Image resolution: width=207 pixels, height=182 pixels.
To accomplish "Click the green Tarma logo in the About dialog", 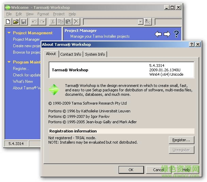I will pos(54,90).
